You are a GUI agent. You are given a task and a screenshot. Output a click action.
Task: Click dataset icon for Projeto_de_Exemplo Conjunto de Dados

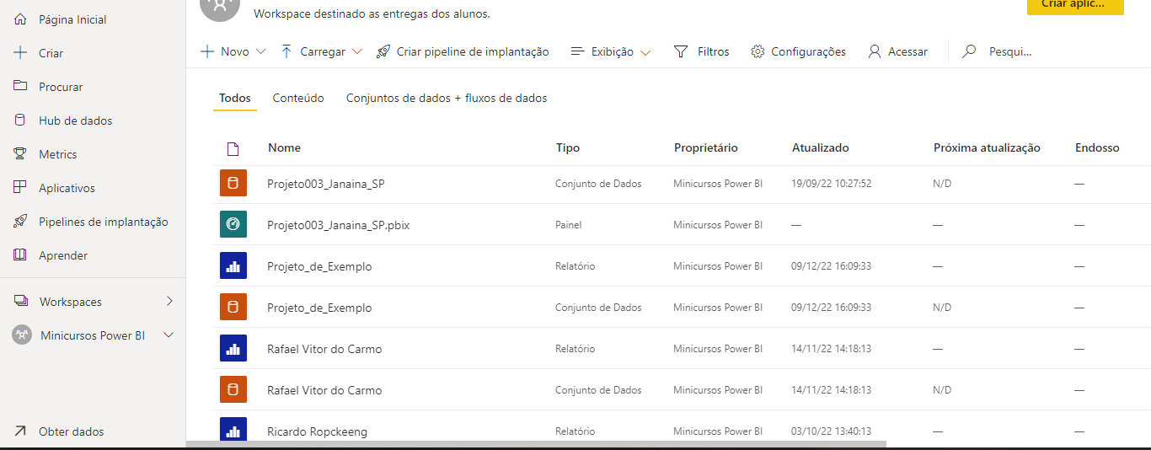tap(233, 308)
